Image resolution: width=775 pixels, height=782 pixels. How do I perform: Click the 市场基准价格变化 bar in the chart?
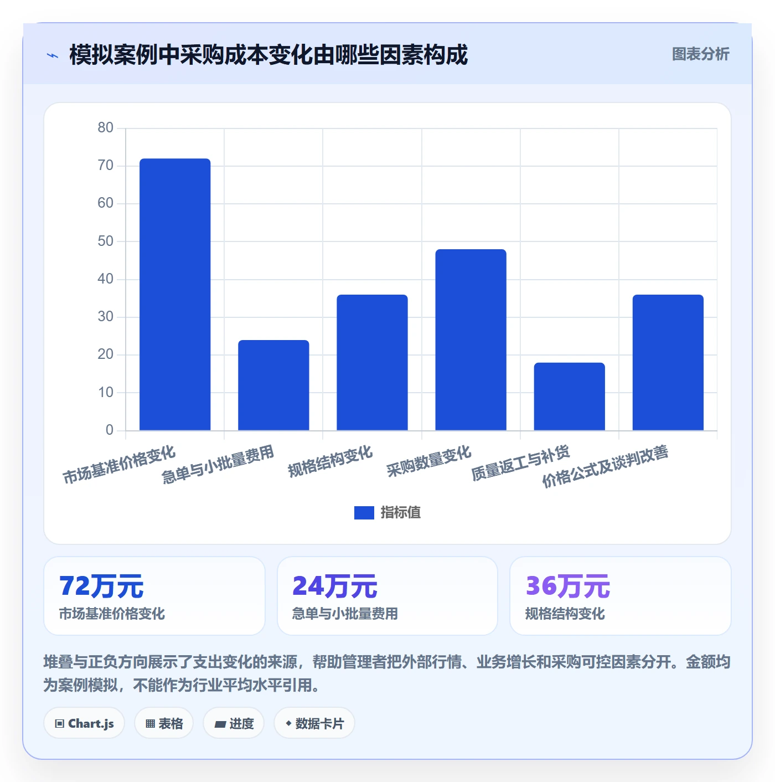[x=175, y=294]
